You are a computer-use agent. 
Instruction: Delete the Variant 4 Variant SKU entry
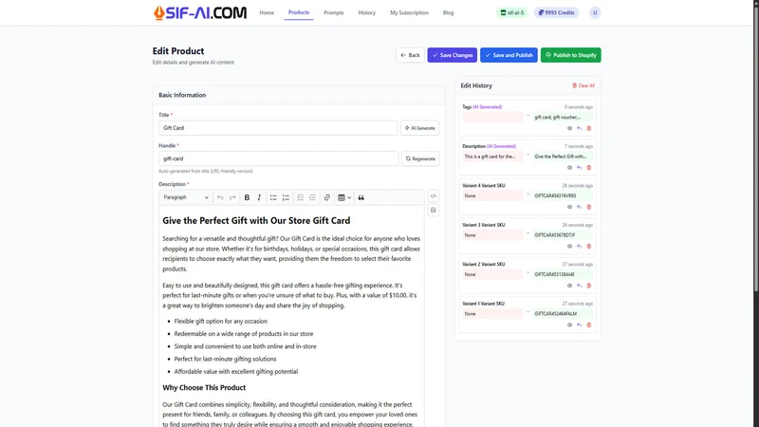(589, 207)
